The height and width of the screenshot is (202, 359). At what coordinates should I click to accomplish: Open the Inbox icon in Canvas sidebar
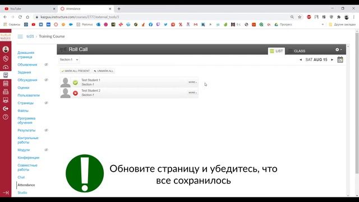[6, 91]
